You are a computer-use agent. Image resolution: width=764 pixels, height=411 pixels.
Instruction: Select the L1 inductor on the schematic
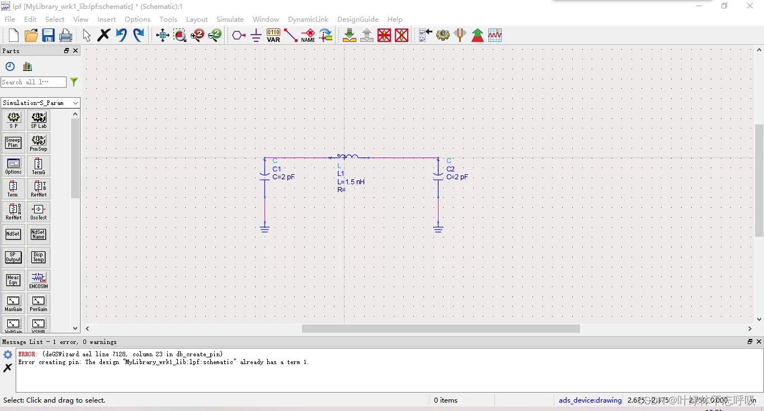(348, 157)
